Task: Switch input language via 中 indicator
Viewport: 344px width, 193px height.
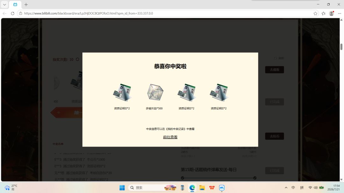Action: (293, 188)
